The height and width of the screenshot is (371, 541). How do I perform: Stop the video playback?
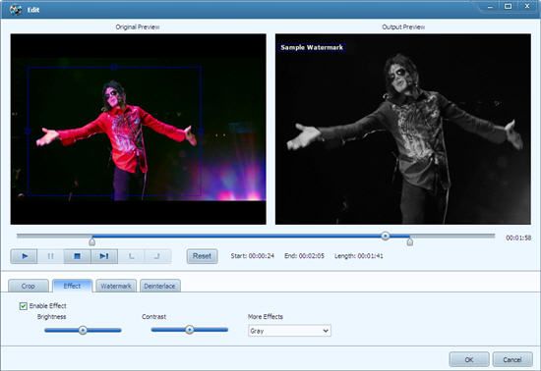pyautogui.click(x=78, y=256)
